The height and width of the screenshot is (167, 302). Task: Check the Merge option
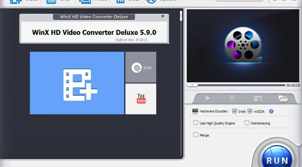coord(195,135)
